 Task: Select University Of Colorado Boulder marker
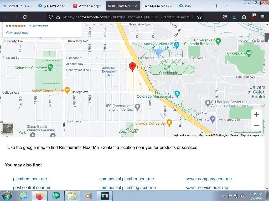[x=218, y=41]
